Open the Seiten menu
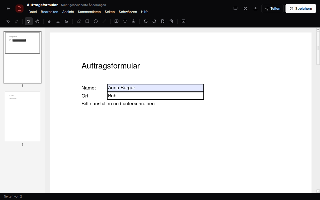This screenshot has height=200, width=320. tap(110, 12)
